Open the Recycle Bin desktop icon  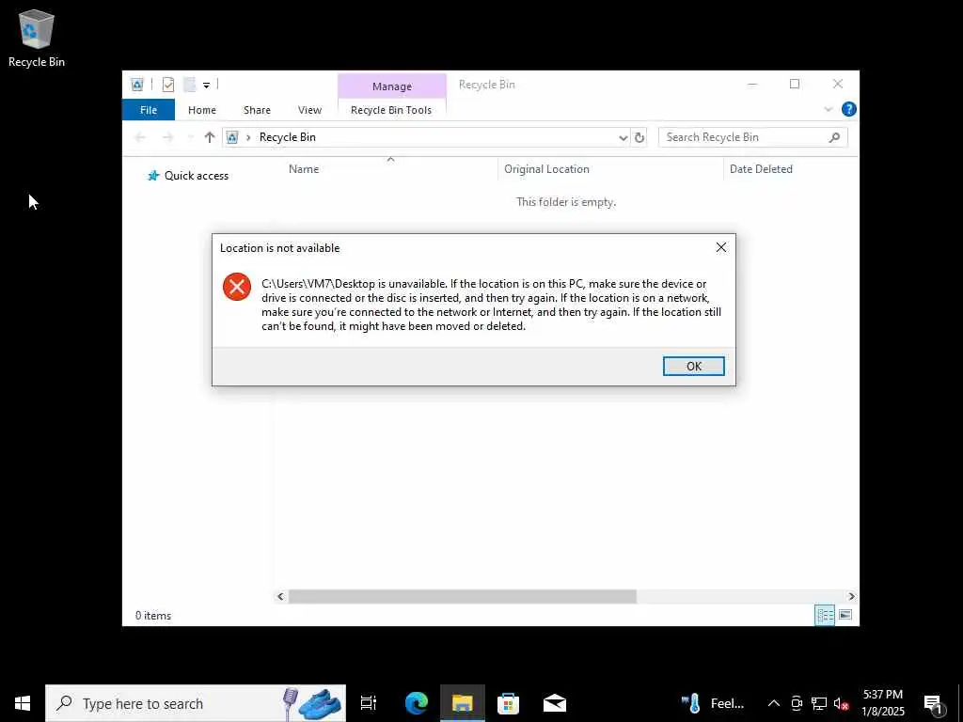click(x=37, y=39)
